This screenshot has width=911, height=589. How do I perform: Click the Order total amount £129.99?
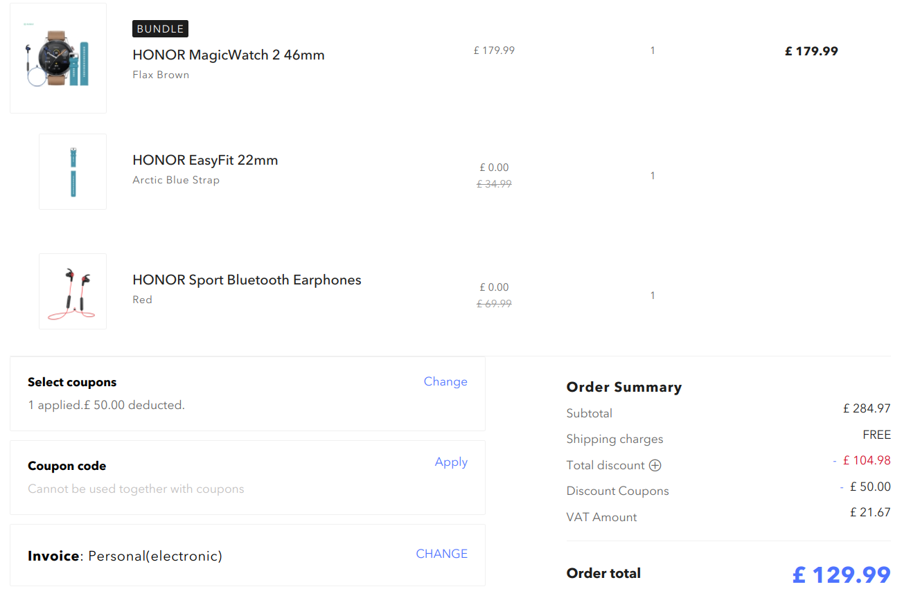(841, 574)
